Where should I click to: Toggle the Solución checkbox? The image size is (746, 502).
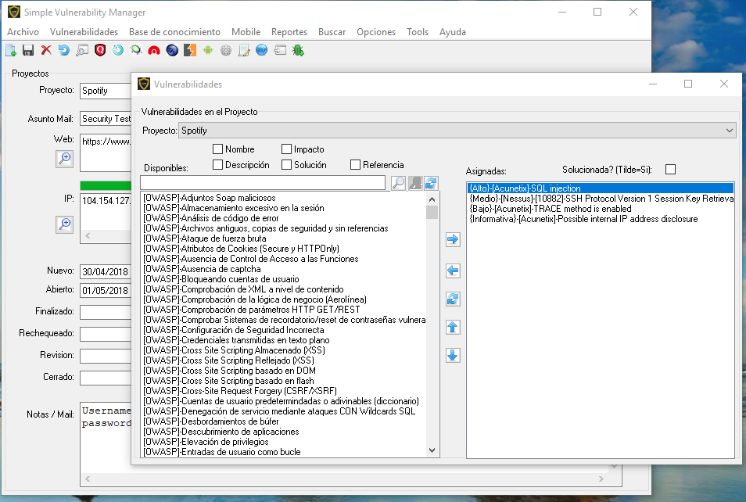click(286, 165)
